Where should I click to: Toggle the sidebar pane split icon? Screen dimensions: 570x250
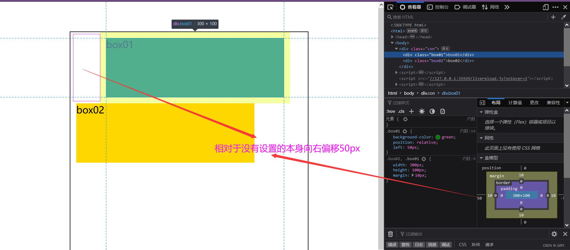click(x=482, y=103)
